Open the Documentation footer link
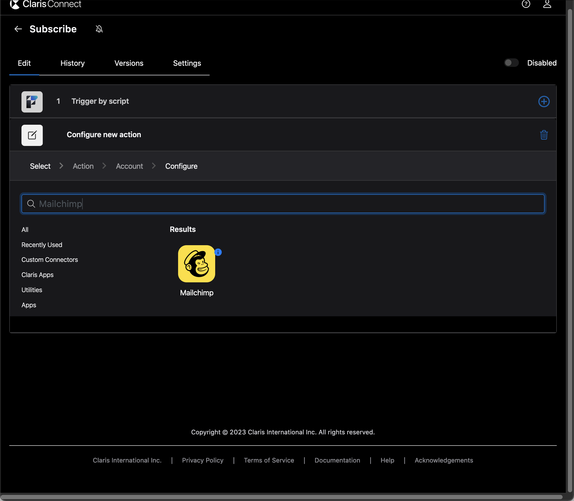The width and height of the screenshot is (574, 501). [x=337, y=460]
